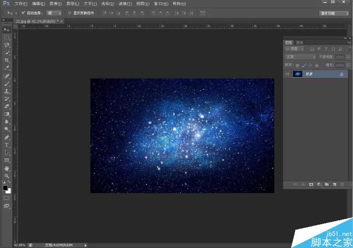The image size is (353, 248).
Task: Open the 组 auto-select dropdown
Action: [x=54, y=13]
